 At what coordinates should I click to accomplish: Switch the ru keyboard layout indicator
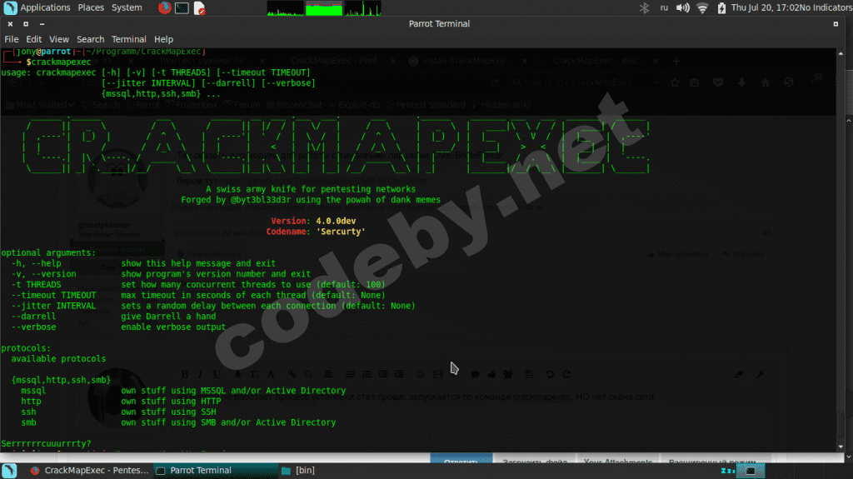click(664, 7)
